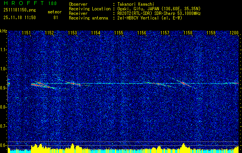This screenshot has width=242, height=153.
Task: Click the kHz axis unit label
Action: pyautogui.click(x=3, y=31)
